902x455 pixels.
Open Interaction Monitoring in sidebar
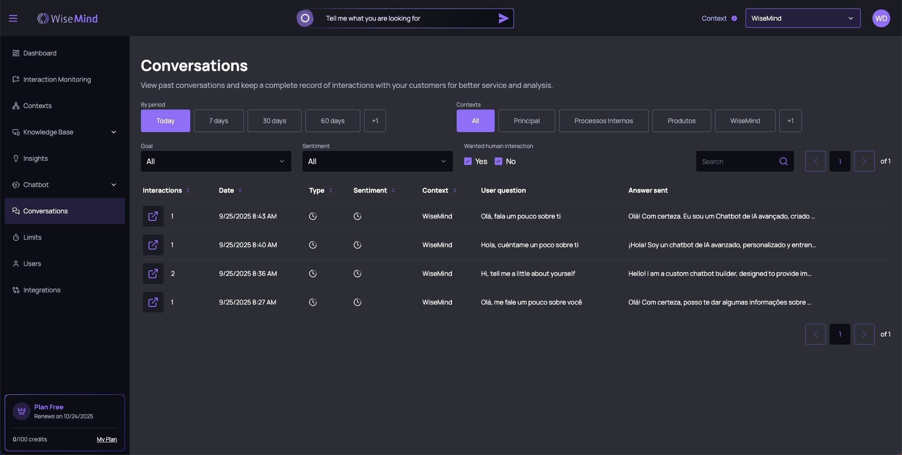(x=57, y=79)
